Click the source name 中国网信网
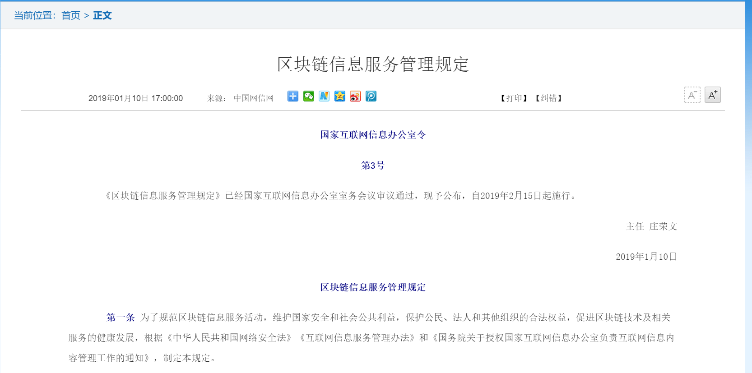Image resolution: width=752 pixels, height=373 pixels. click(x=254, y=98)
